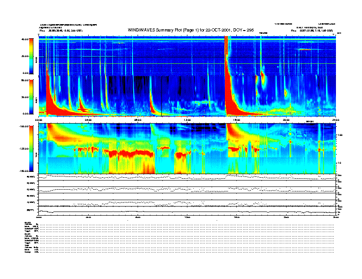Click the RAD2 intensity color bar
Image resolution: width=362 pixels, height=279 pixels.
click(x=31, y=56)
